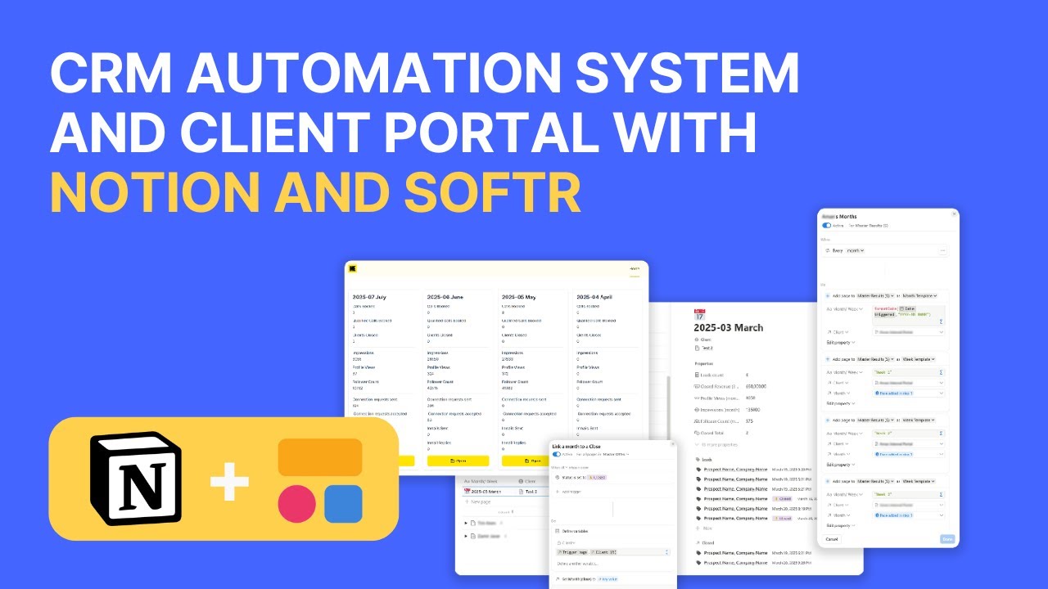This screenshot has height=589, width=1048.
Task: Toggle Active switch in Link a month popup
Action: click(557, 454)
